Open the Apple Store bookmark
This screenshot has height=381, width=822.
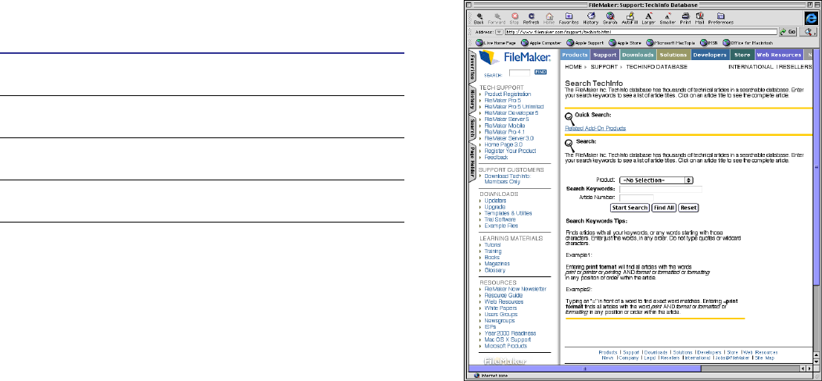625,43
